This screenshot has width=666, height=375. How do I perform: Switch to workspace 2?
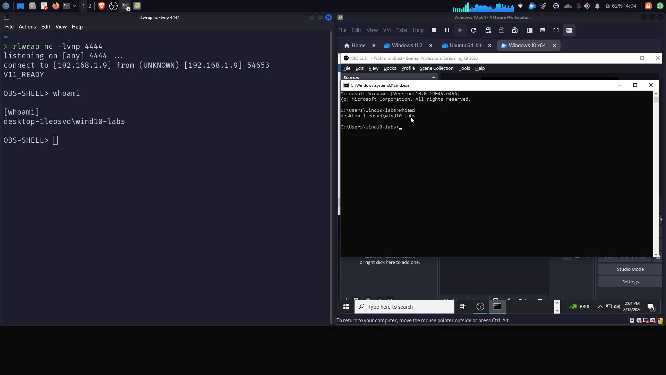[x=90, y=6]
